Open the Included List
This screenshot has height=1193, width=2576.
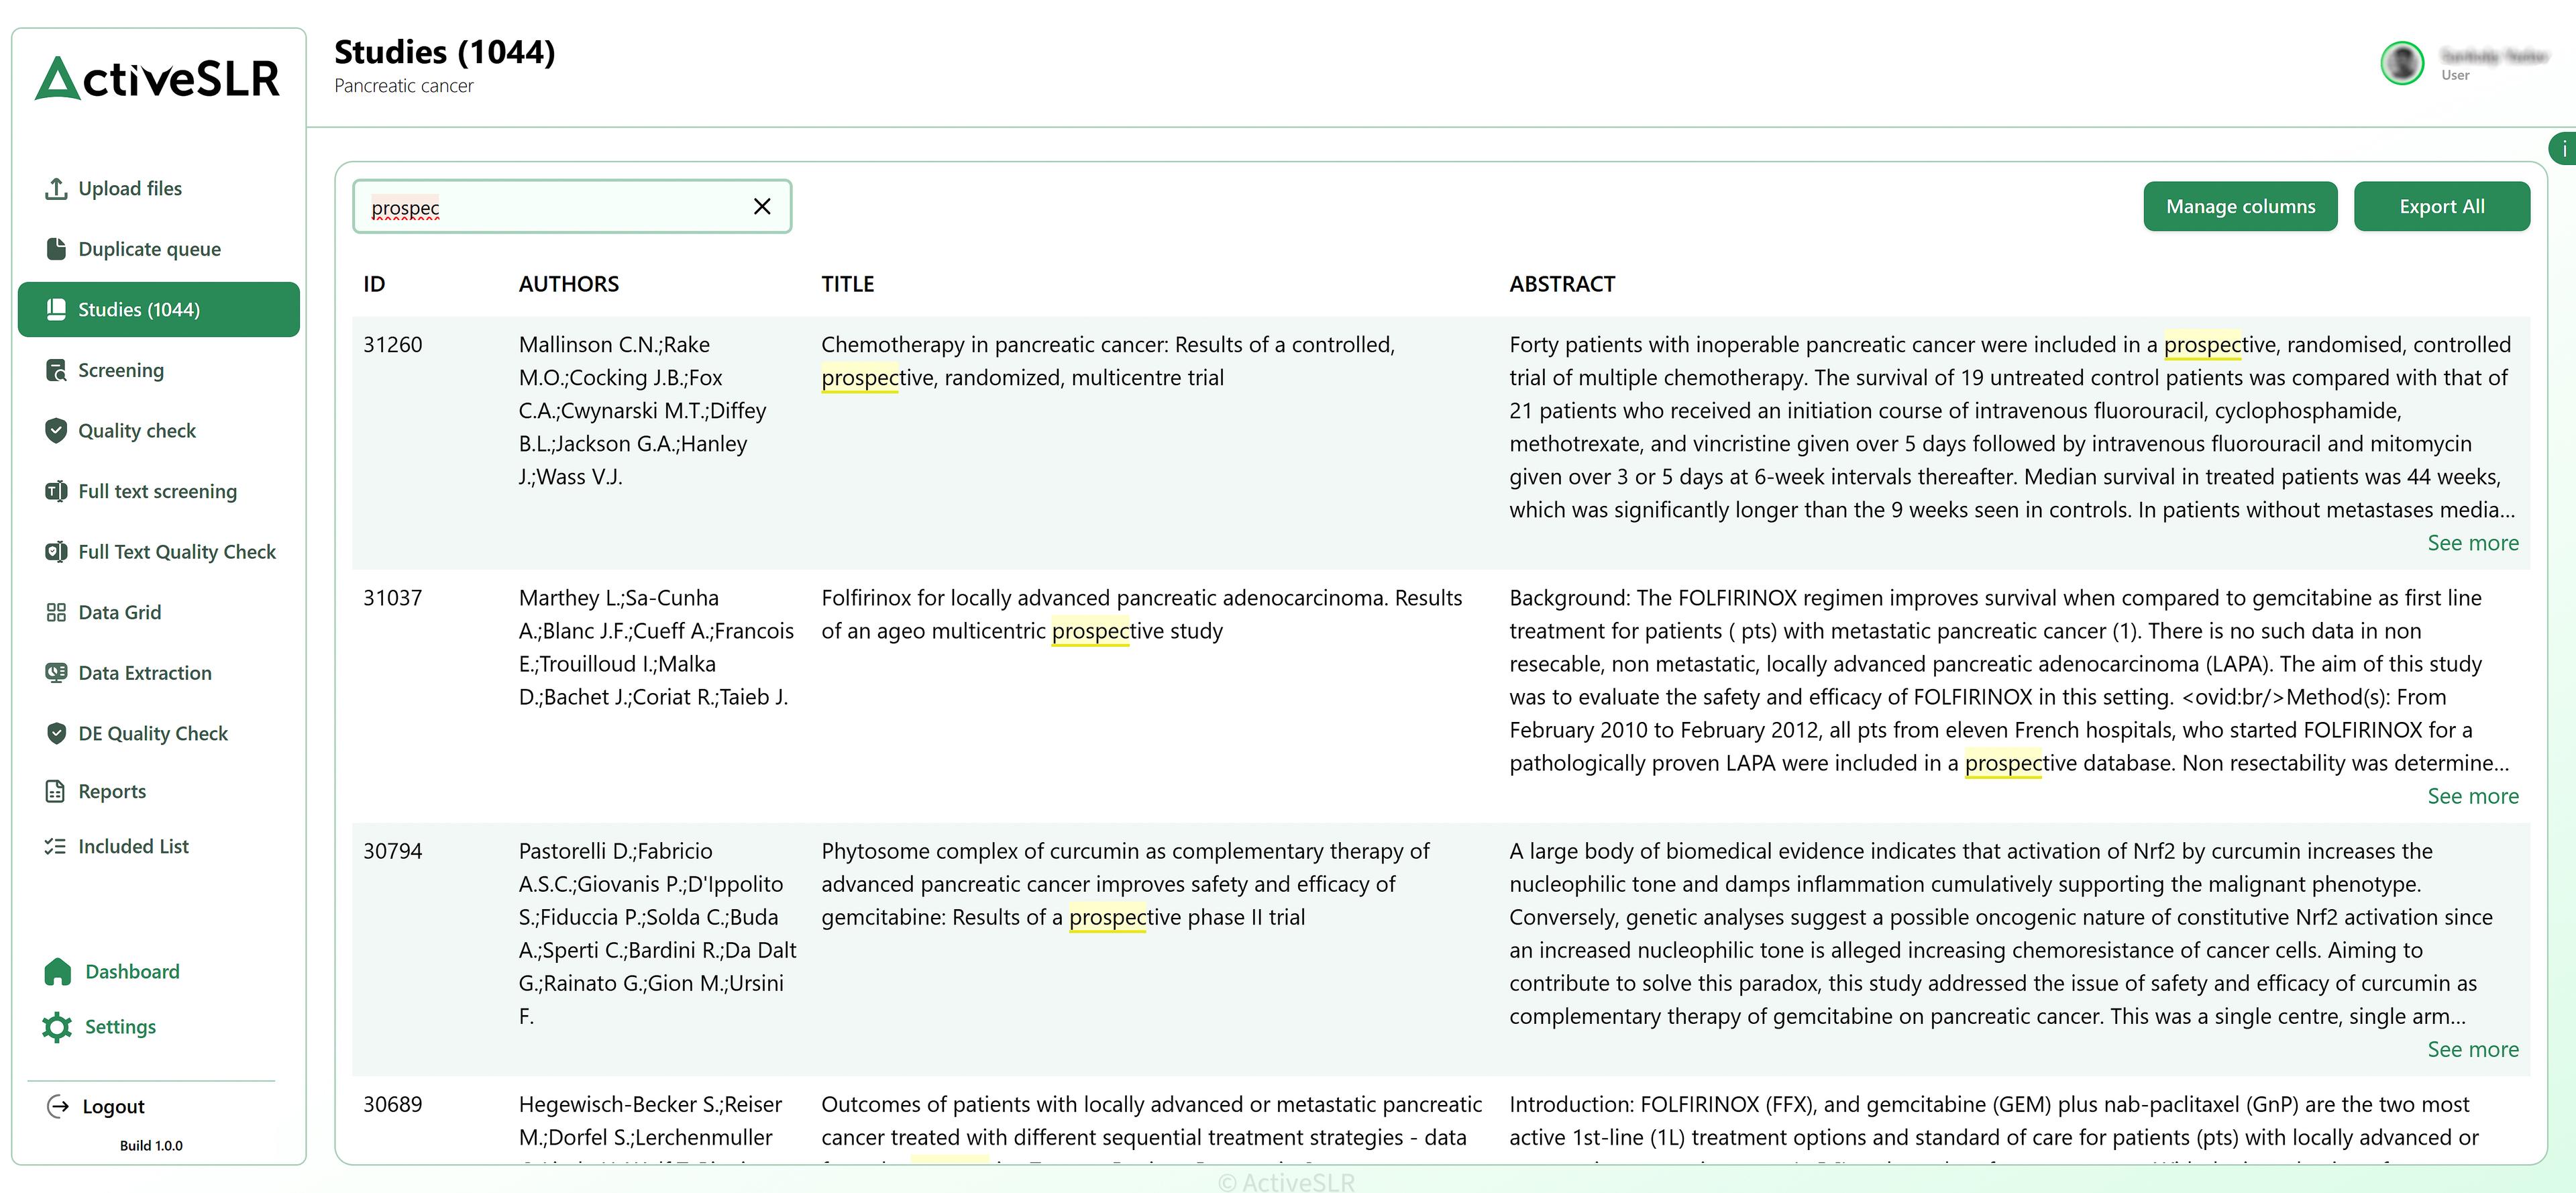click(133, 846)
